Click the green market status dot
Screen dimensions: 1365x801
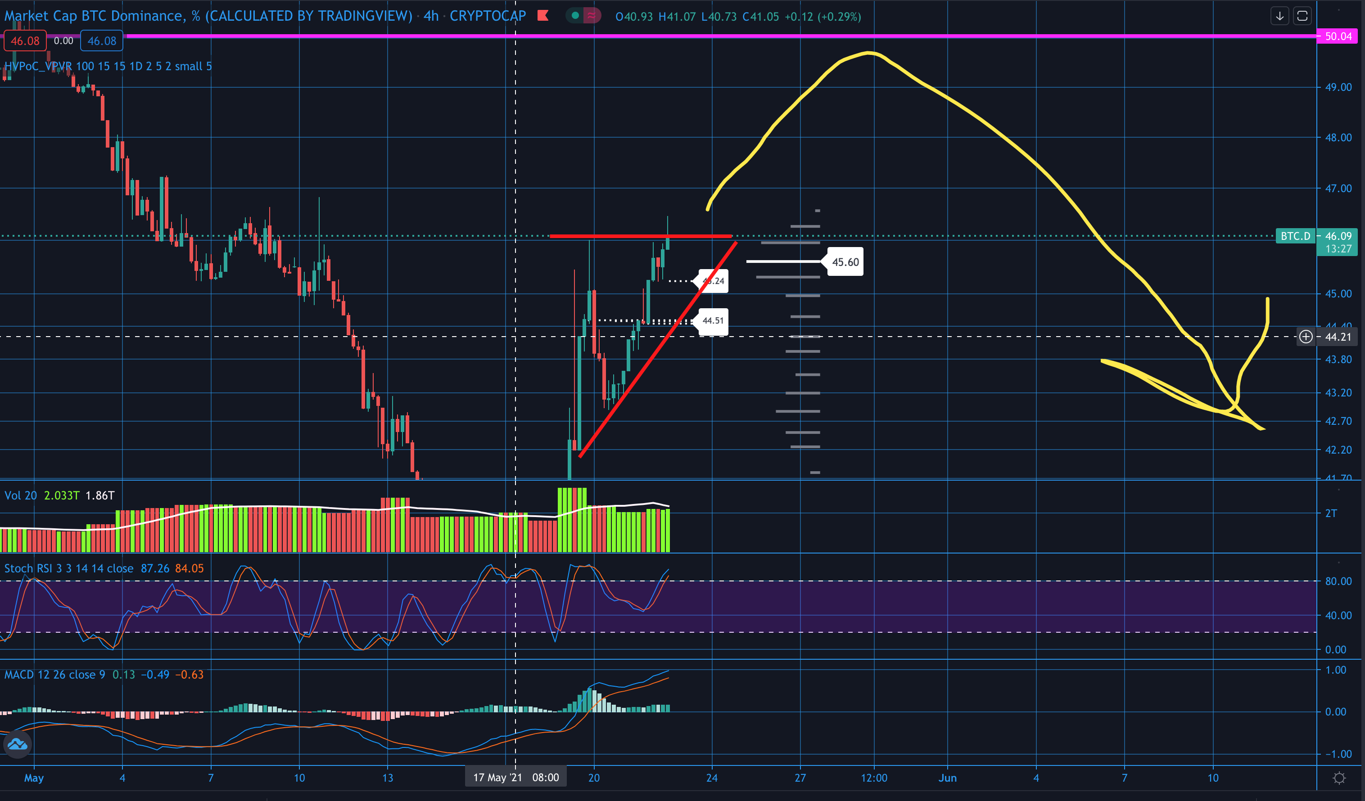click(x=575, y=16)
